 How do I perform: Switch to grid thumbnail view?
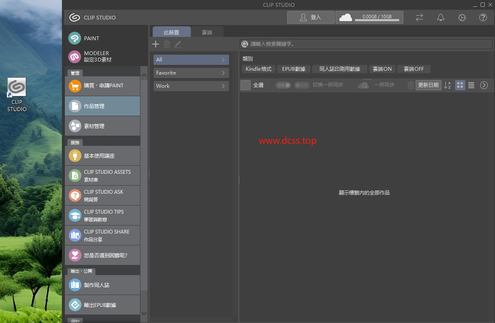tap(460, 85)
